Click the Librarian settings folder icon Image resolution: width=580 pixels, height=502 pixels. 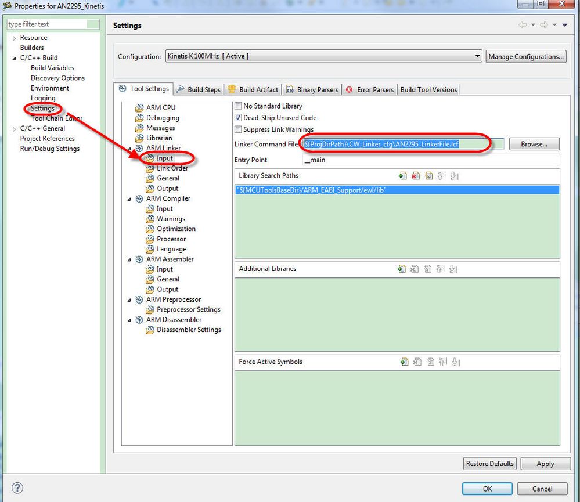tap(139, 138)
